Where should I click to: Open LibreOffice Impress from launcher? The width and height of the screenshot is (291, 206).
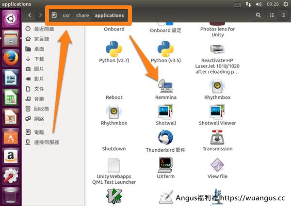[11, 117]
